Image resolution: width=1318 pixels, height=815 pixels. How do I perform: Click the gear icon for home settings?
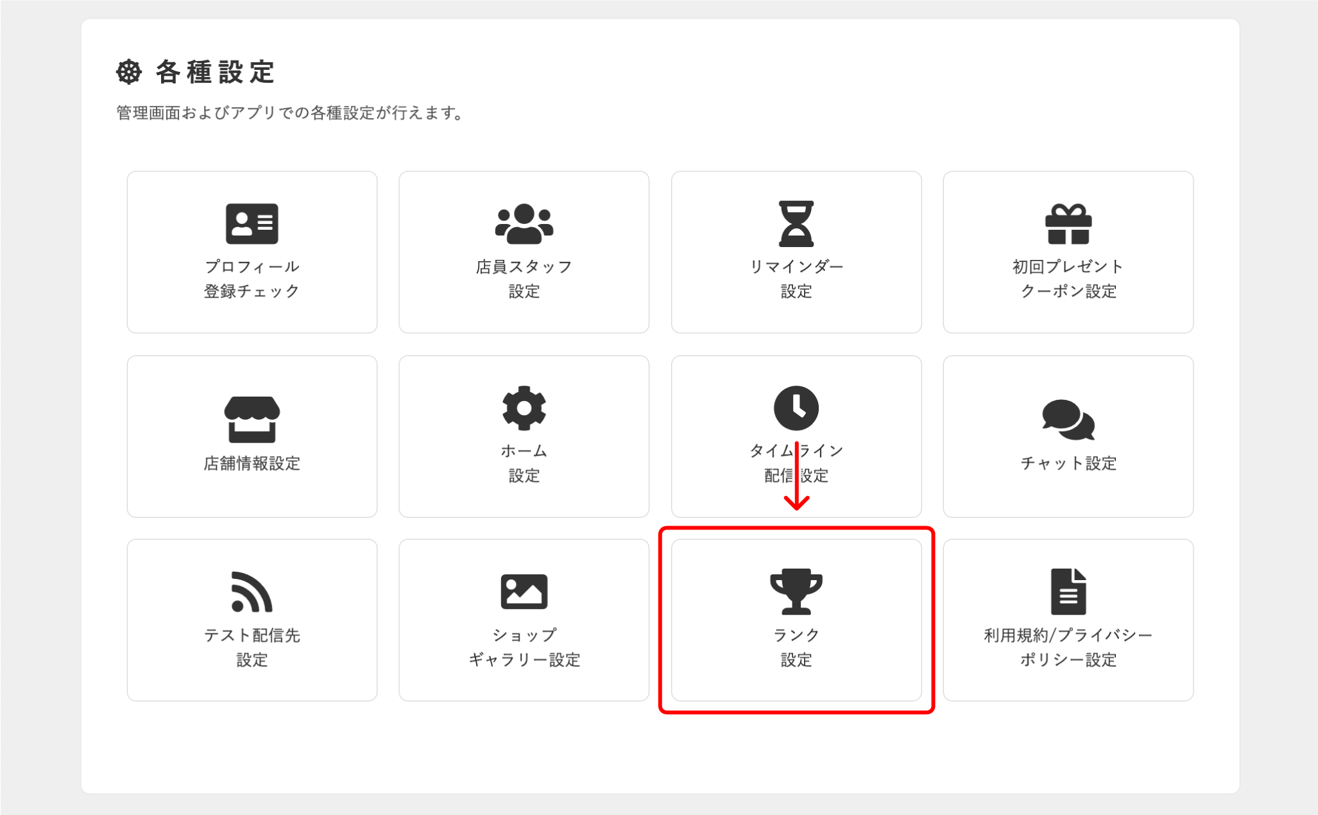[524, 408]
